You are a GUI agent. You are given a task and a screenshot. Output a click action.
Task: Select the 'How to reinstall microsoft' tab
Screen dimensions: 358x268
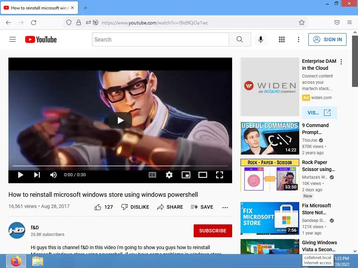click(x=39, y=8)
